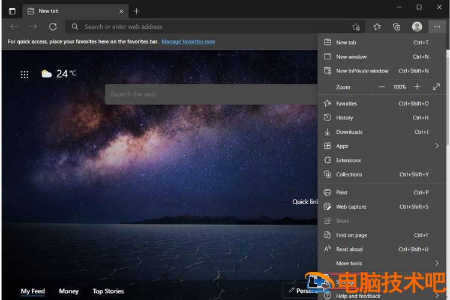
Task: Close the New tab tab
Action: click(x=121, y=11)
